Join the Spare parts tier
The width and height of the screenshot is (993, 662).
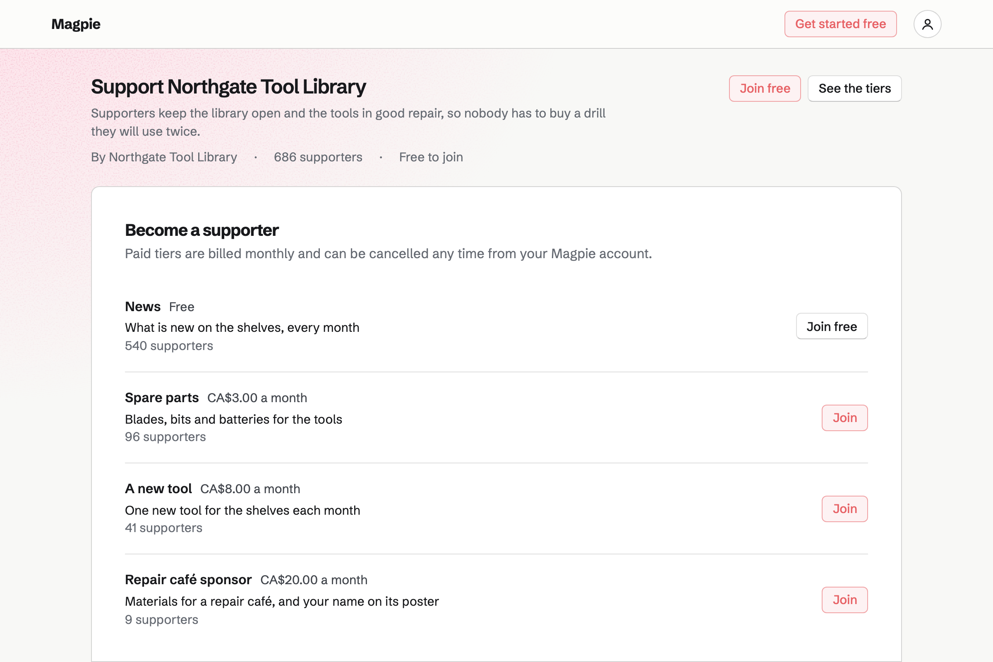coord(844,418)
